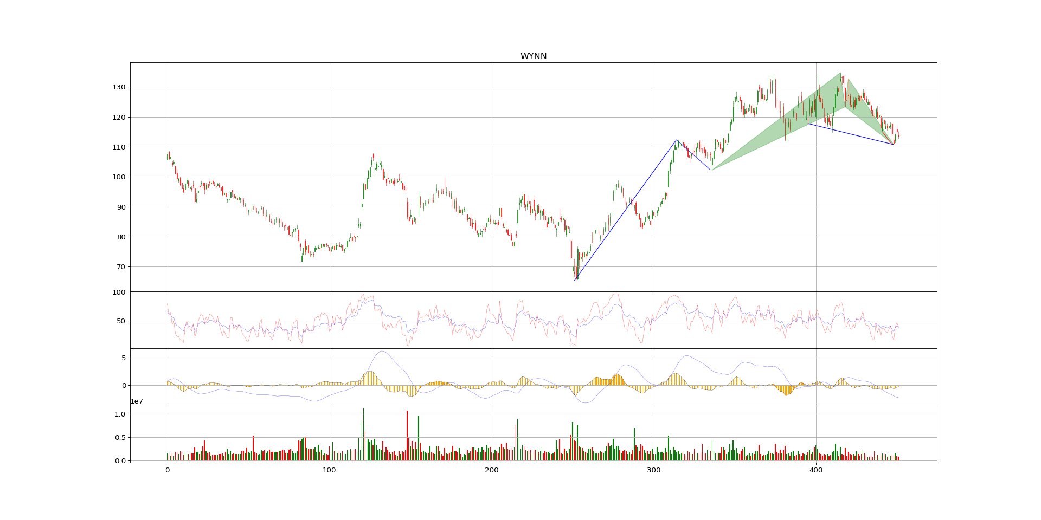This screenshot has height=520, width=1041.
Task: Click the 100 label on RSI panel
Action: coord(119,292)
